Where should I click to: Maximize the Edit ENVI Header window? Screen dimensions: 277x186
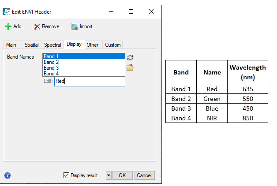(x=131, y=11)
